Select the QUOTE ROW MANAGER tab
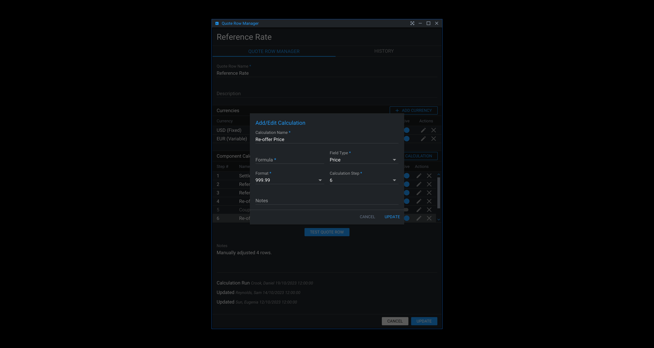The image size is (654, 348). click(x=274, y=51)
